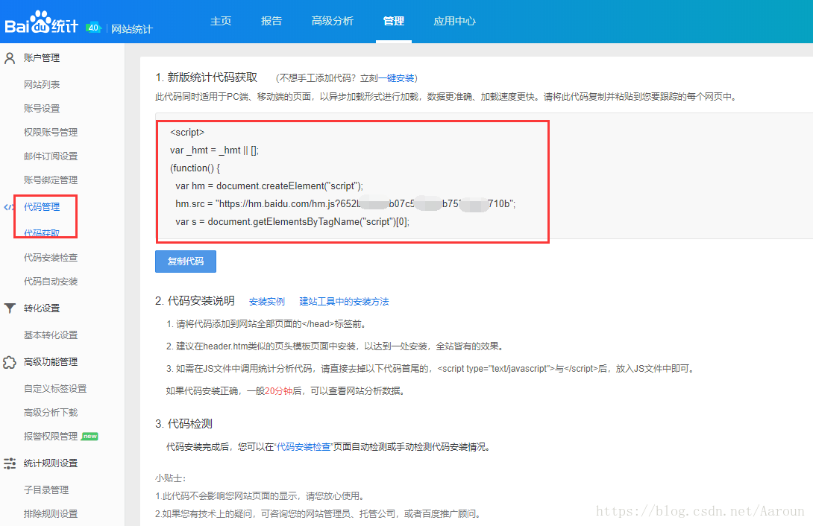Click the 一键安装 link
813x526 pixels.
396,78
